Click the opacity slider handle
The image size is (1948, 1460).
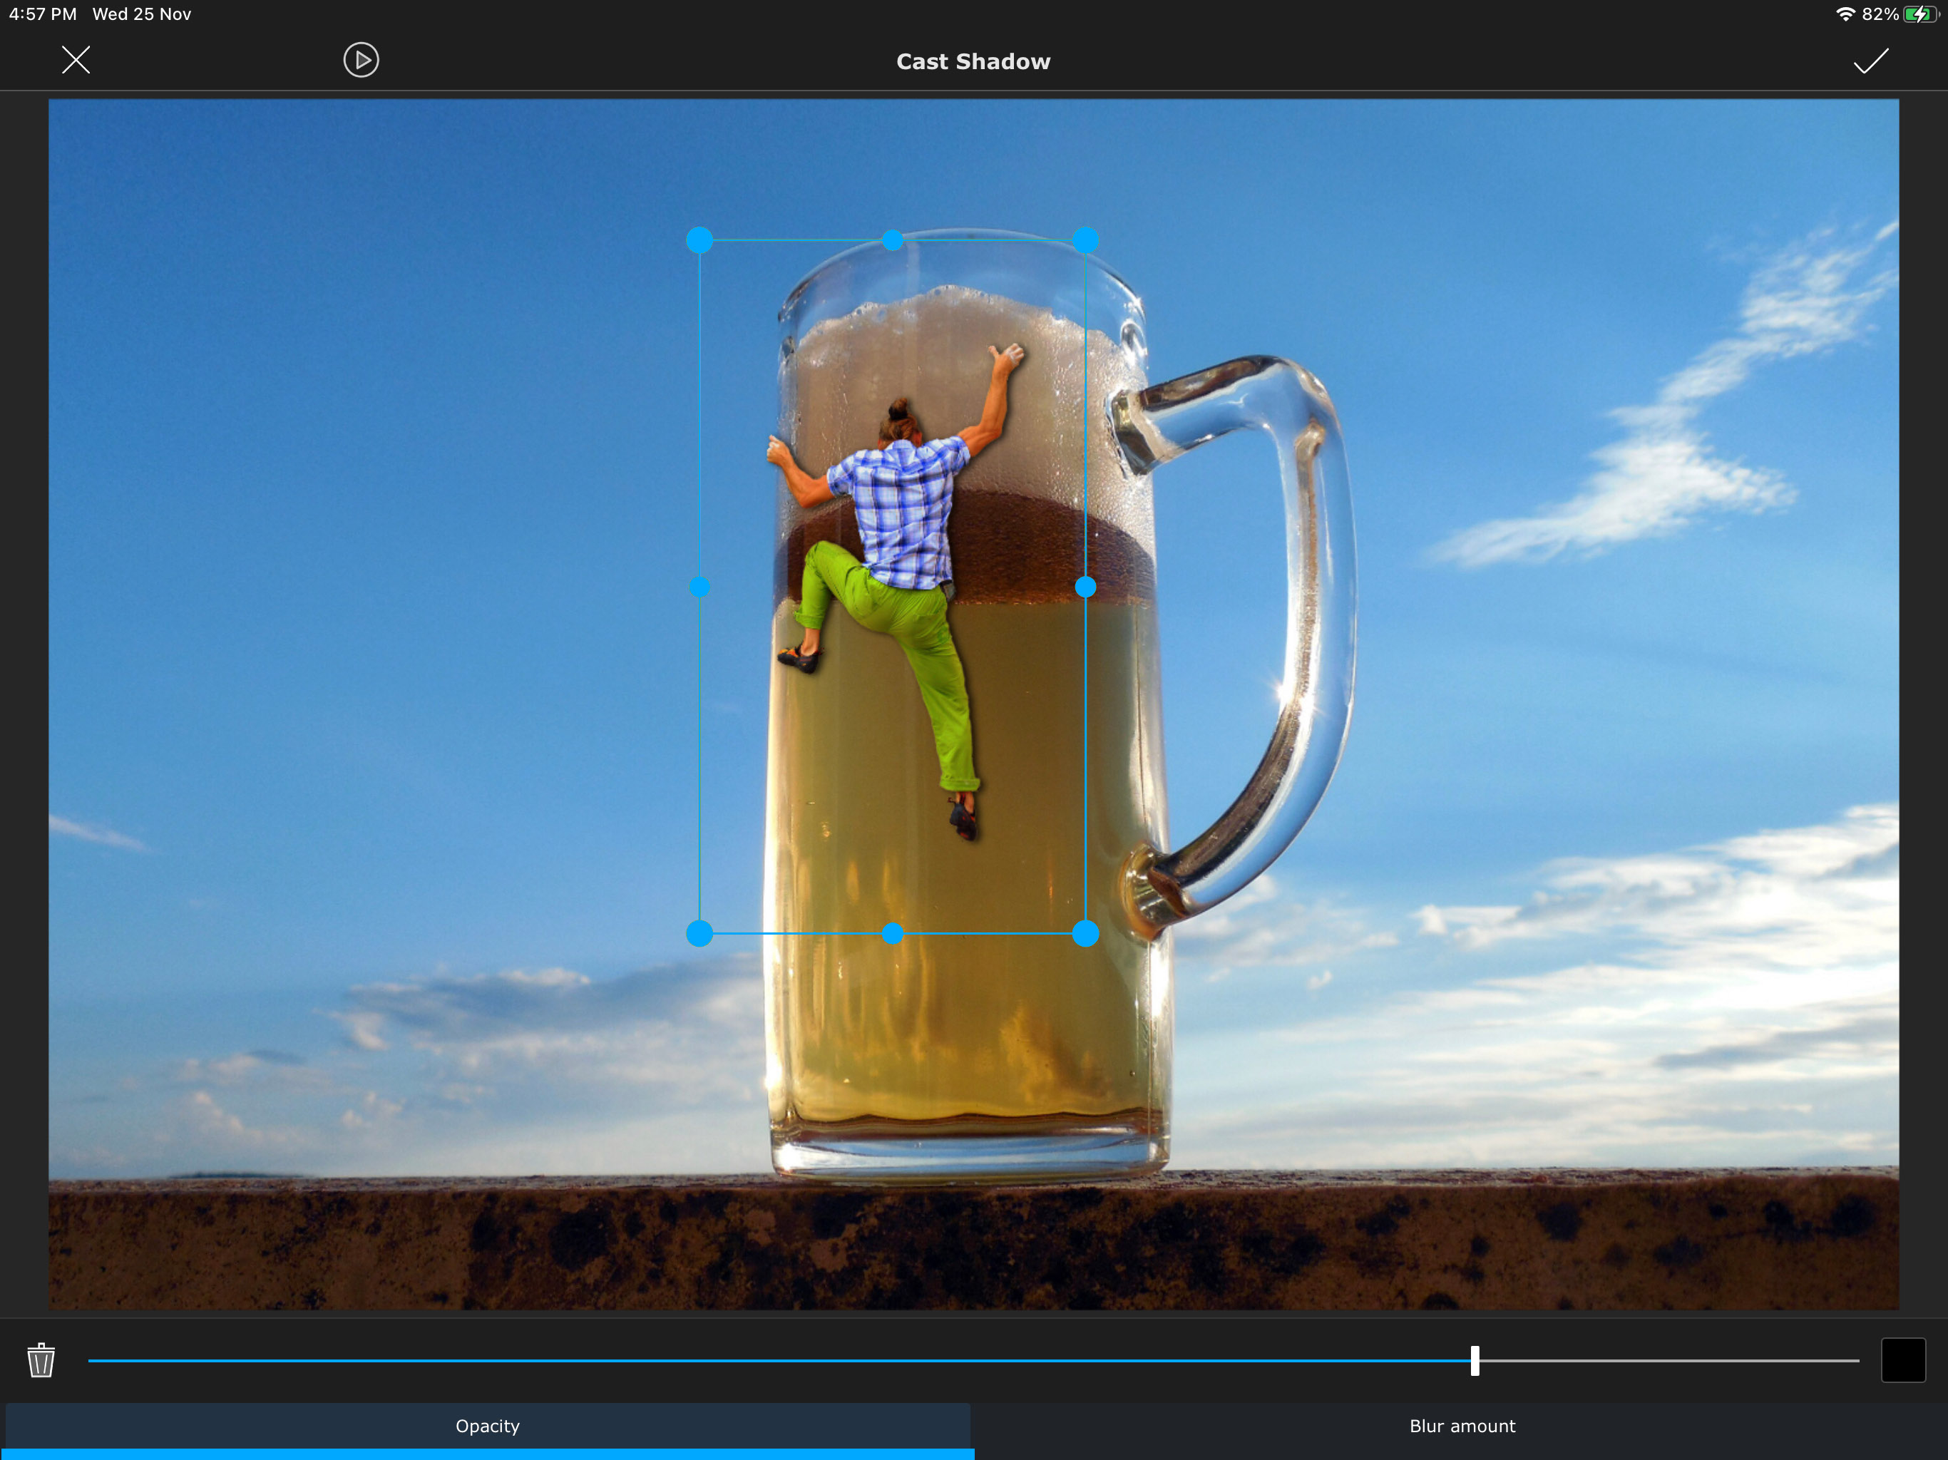click(x=1475, y=1360)
